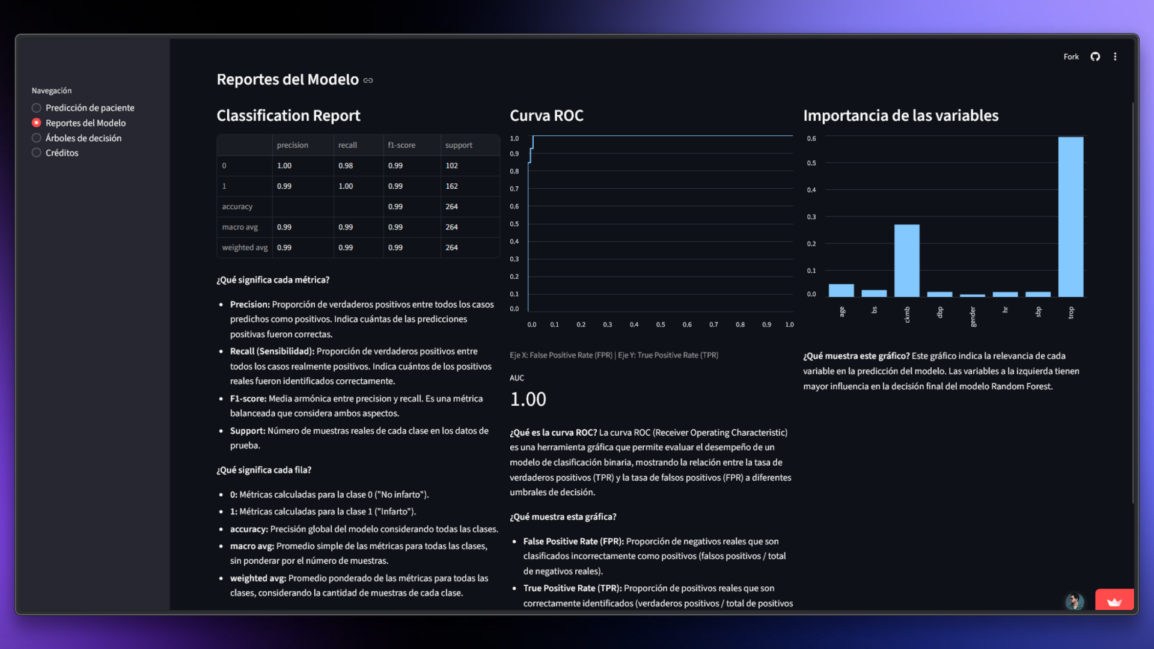Open the three-dot options menu
1154x649 pixels.
[1116, 56]
